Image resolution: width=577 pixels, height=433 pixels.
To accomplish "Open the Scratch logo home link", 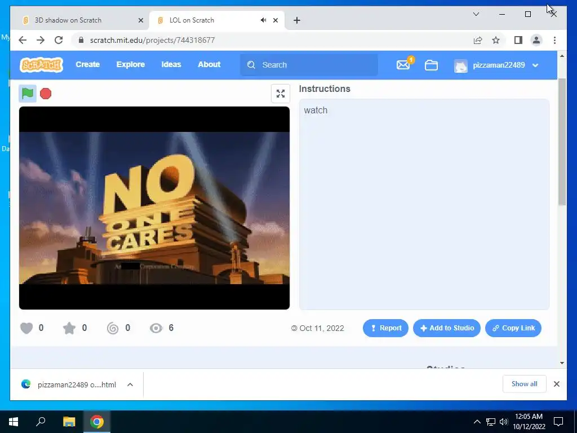I will point(41,65).
